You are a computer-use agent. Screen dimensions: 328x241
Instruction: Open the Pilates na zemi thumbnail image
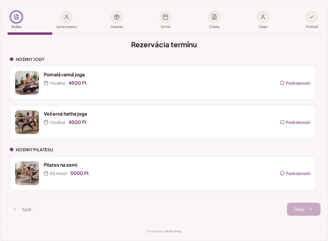click(x=27, y=173)
